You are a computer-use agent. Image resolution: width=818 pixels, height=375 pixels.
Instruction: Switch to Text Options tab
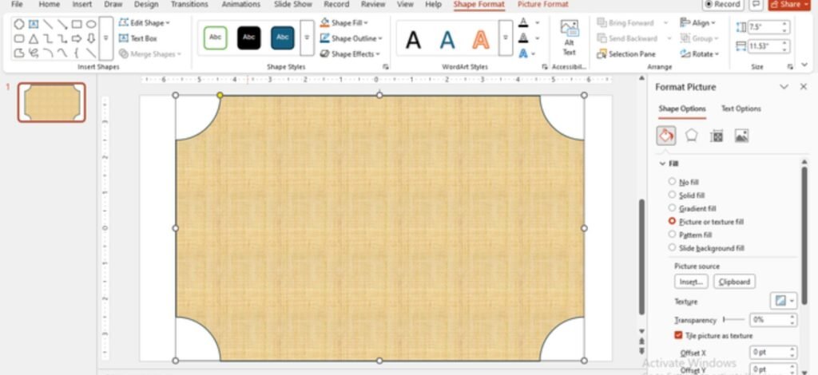741,109
